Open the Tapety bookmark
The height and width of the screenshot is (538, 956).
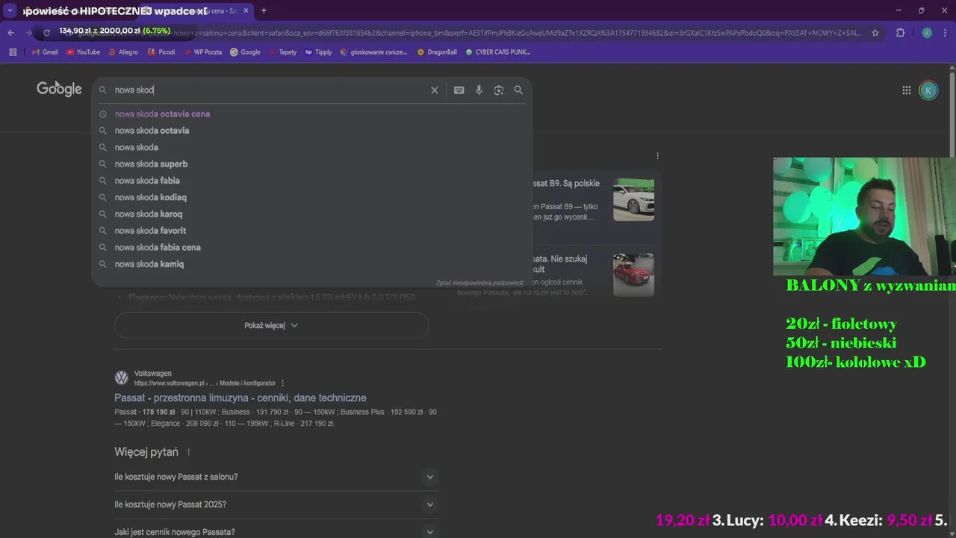[282, 52]
